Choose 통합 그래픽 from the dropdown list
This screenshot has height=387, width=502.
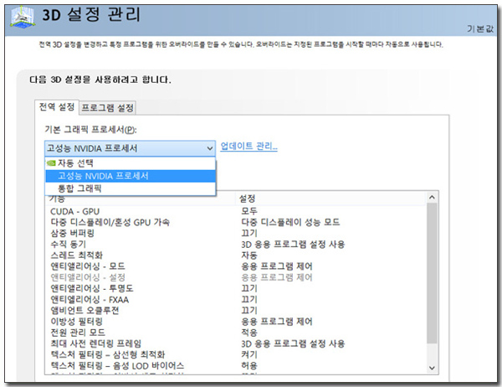coord(131,188)
